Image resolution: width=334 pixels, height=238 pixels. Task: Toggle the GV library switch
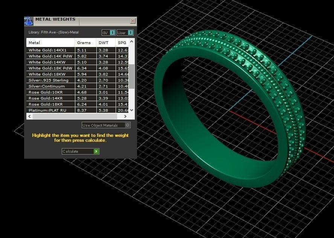(x=109, y=33)
